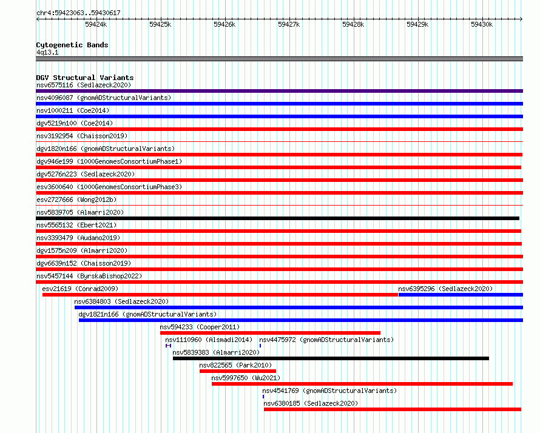Click nsv6395296 (Sedlazeck2020) label

445,289
